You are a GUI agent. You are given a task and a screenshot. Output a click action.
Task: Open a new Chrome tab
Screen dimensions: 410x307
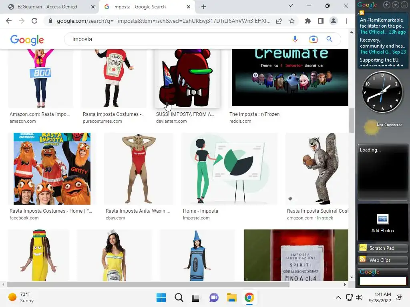204,7
